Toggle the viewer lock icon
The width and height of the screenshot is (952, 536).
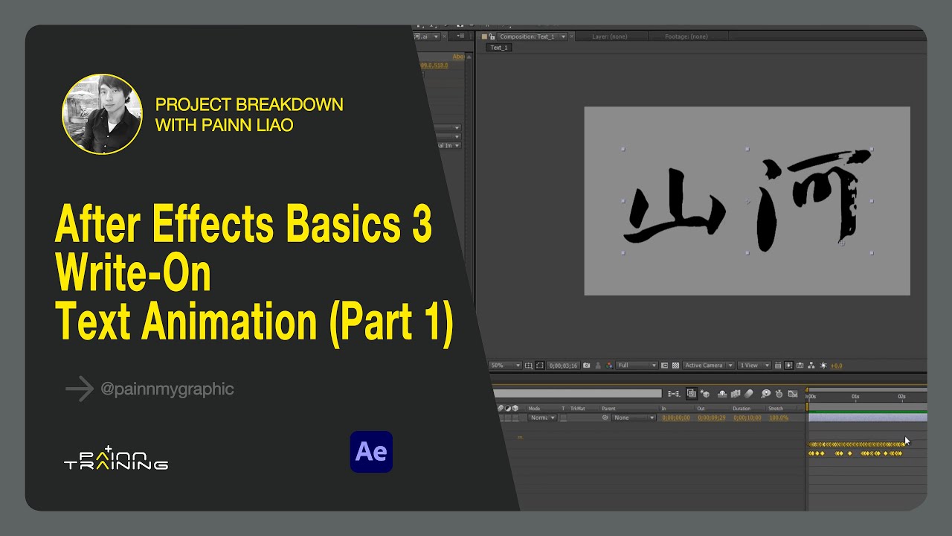[x=492, y=36]
